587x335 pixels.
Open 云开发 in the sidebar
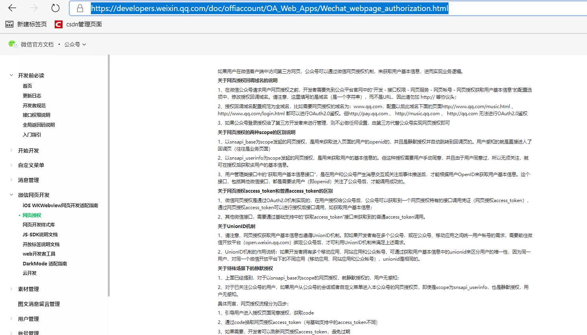pos(30,273)
